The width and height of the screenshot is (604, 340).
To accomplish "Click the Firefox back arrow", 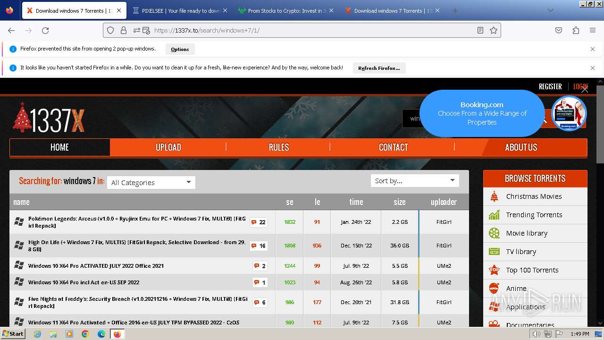I will (x=11, y=30).
